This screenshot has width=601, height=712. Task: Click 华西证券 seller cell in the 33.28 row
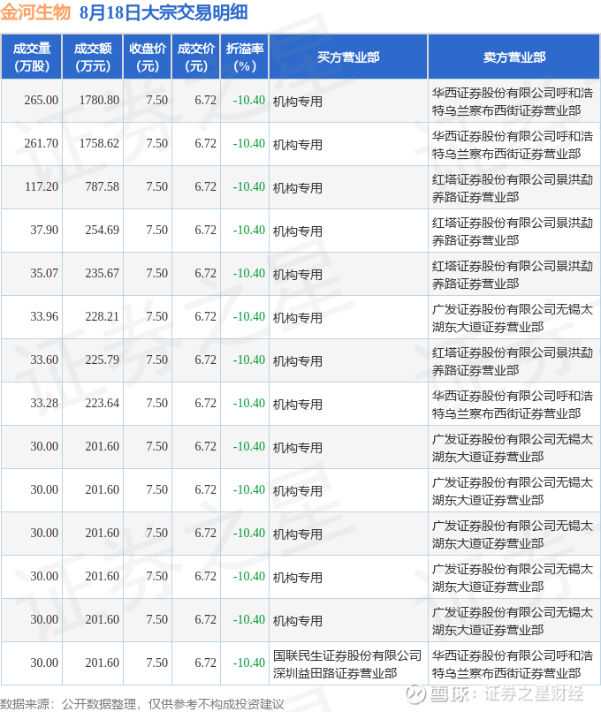point(513,405)
